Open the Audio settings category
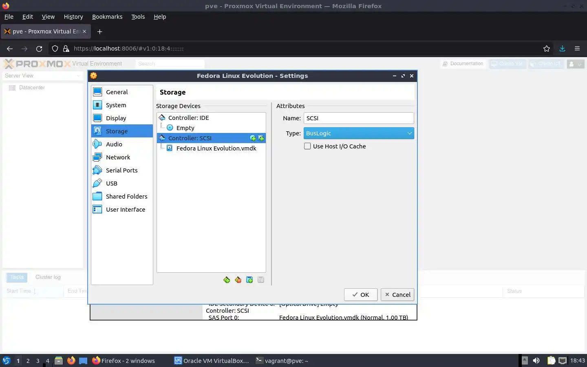The height and width of the screenshot is (367, 587). 122,144
